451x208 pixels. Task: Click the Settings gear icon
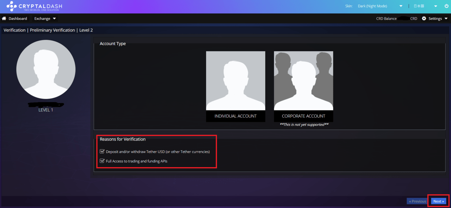pyautogui.click(x=424, y=19)
